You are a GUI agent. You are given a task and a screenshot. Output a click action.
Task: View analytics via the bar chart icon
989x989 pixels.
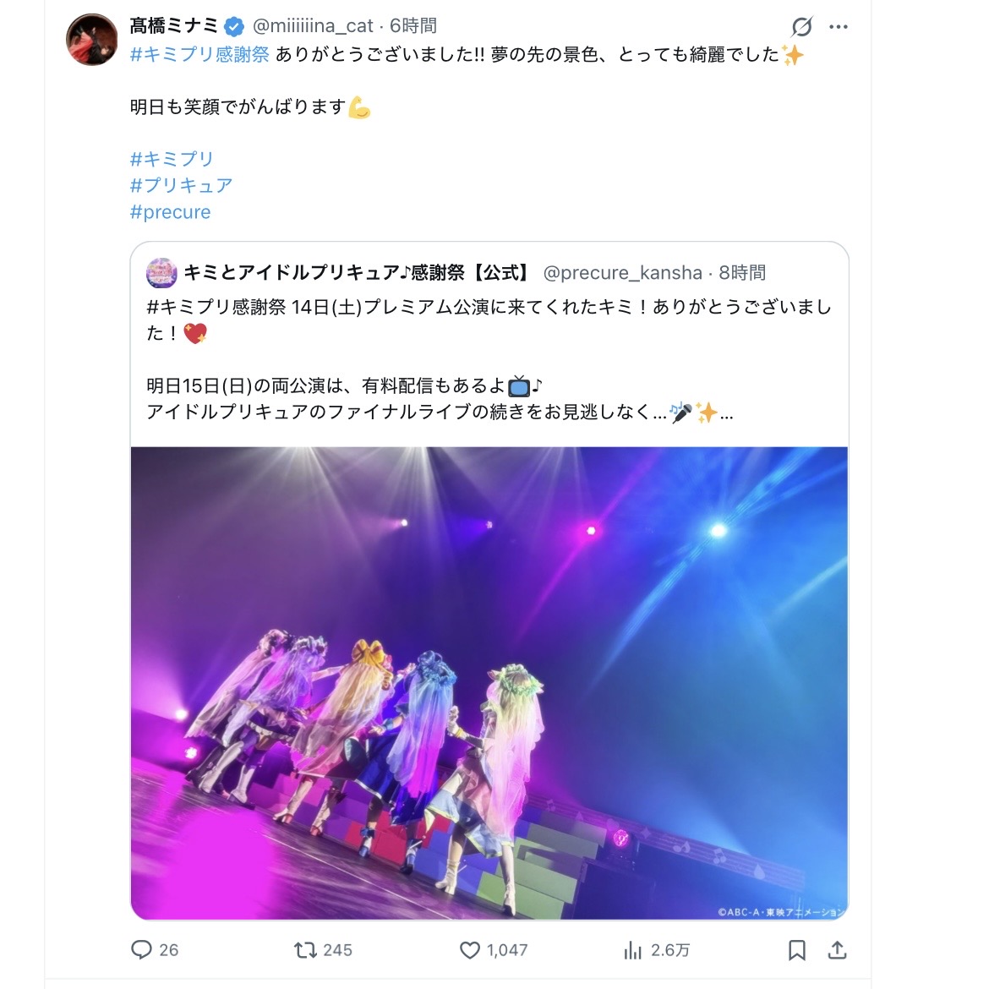pos(632,950)
